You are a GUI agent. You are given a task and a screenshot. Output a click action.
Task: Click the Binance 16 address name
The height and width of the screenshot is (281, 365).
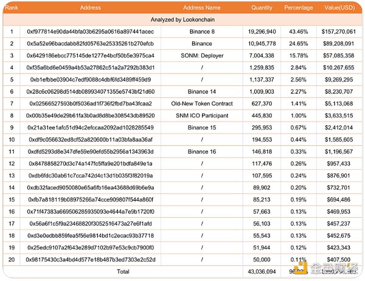[x=201, y=151]
